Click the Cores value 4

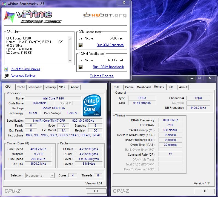click(73, 175)
